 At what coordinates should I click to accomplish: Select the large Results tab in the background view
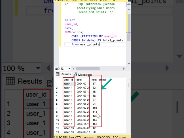pos(24,81)
